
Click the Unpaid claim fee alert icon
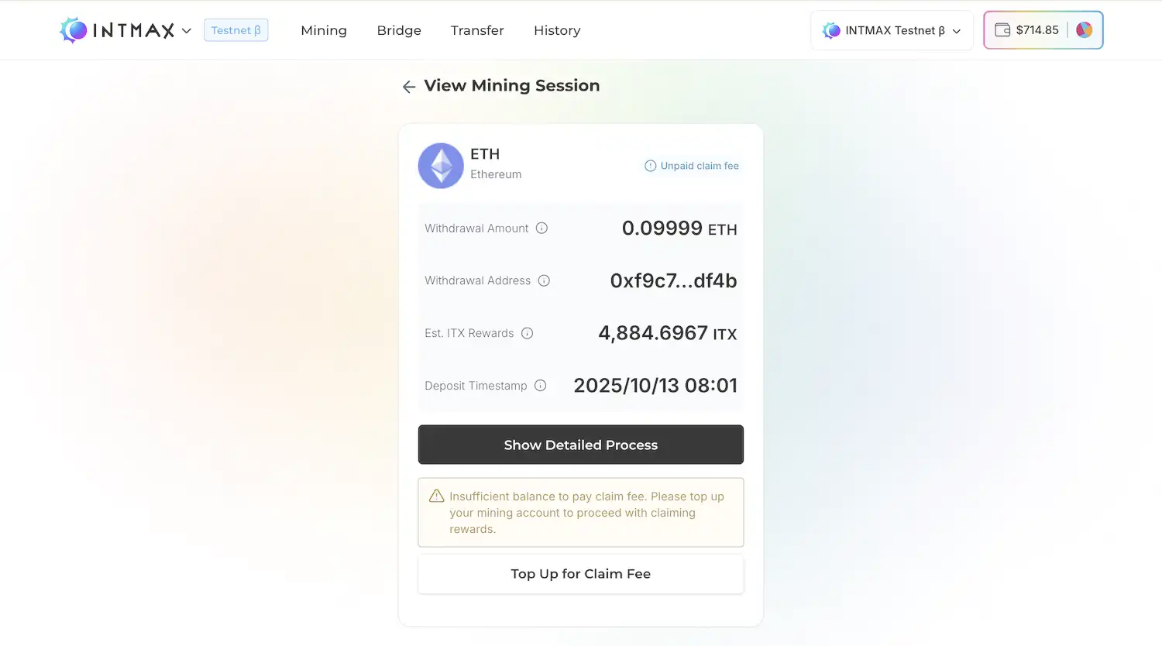(649, 166)
